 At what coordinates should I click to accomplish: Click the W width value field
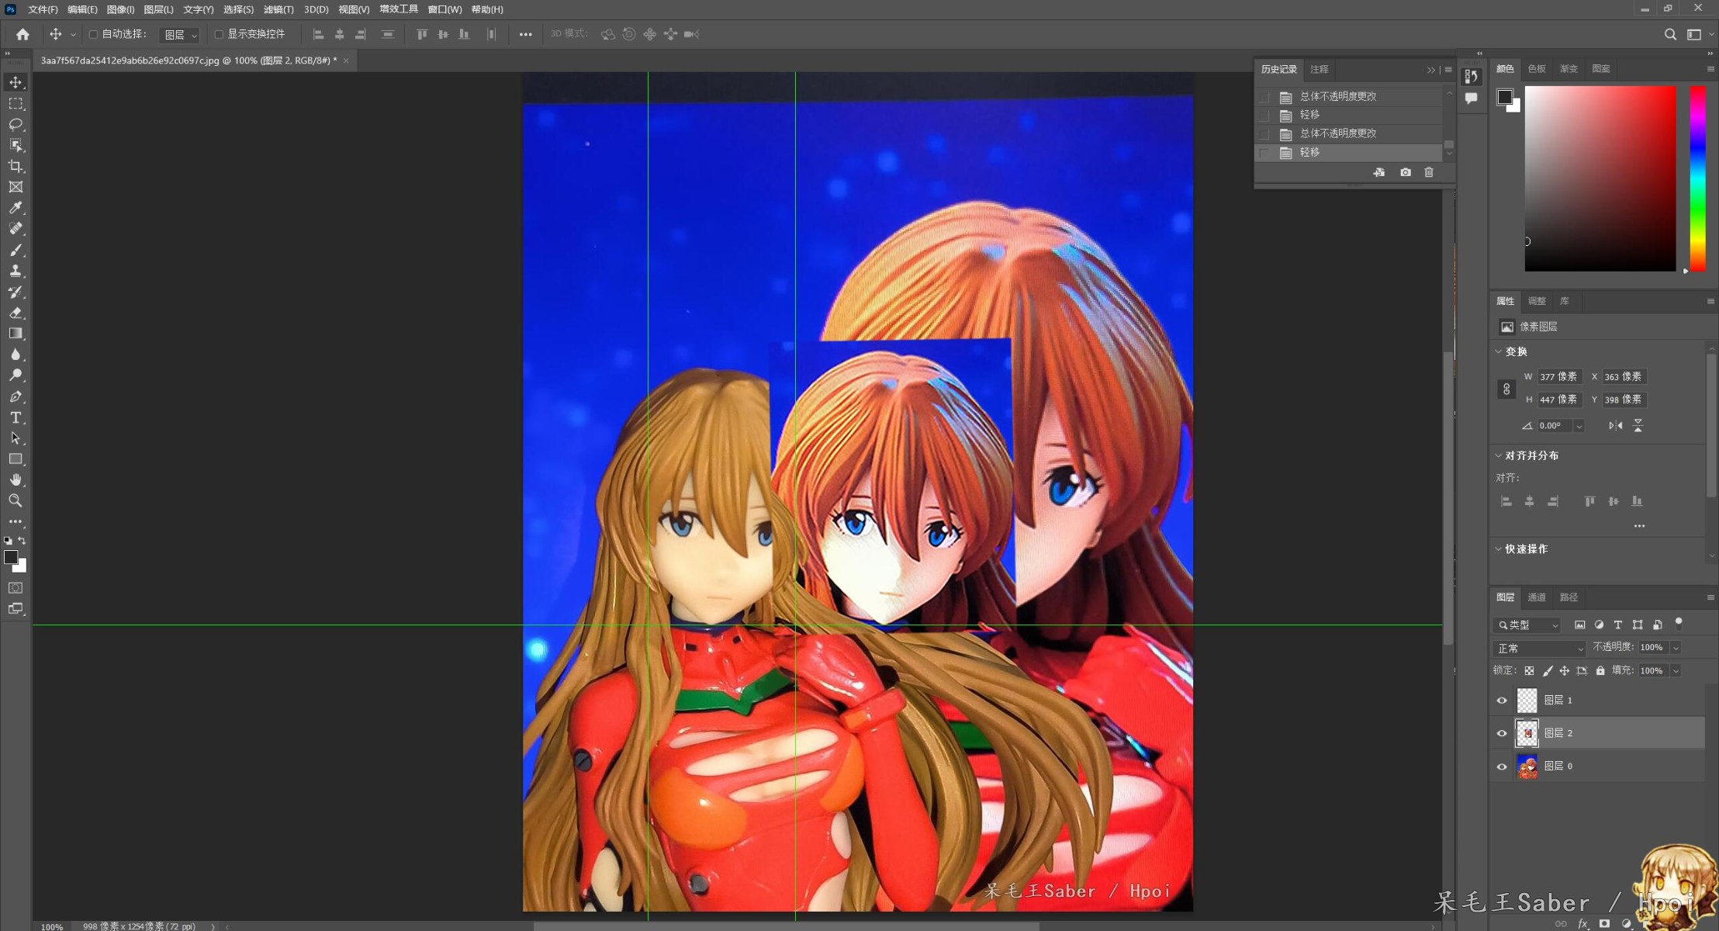(1558, 377)
